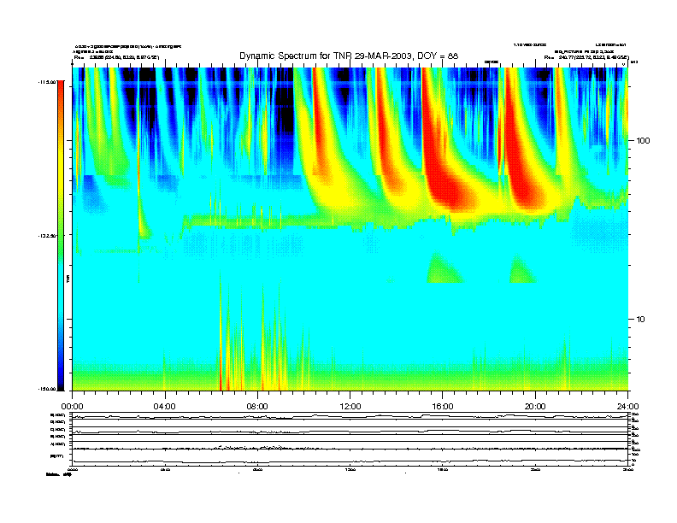Click the 16:00 time axis label
Image resolution: width=677 pixels, height=523 pixels.
[443, 407]
